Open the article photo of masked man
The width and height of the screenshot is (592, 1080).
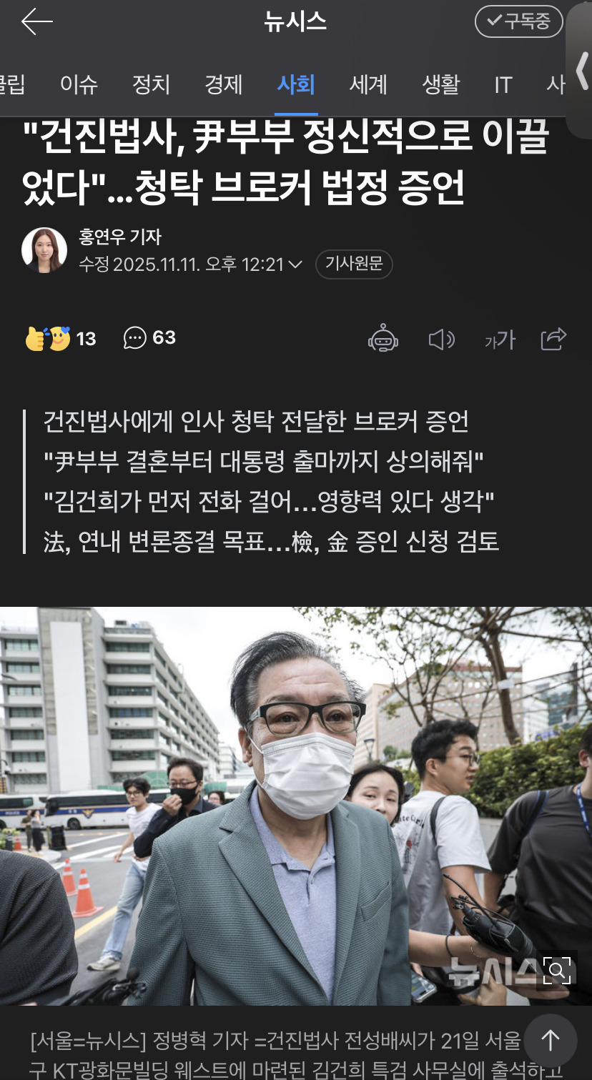pyautogui.click(x=296, y=806)
